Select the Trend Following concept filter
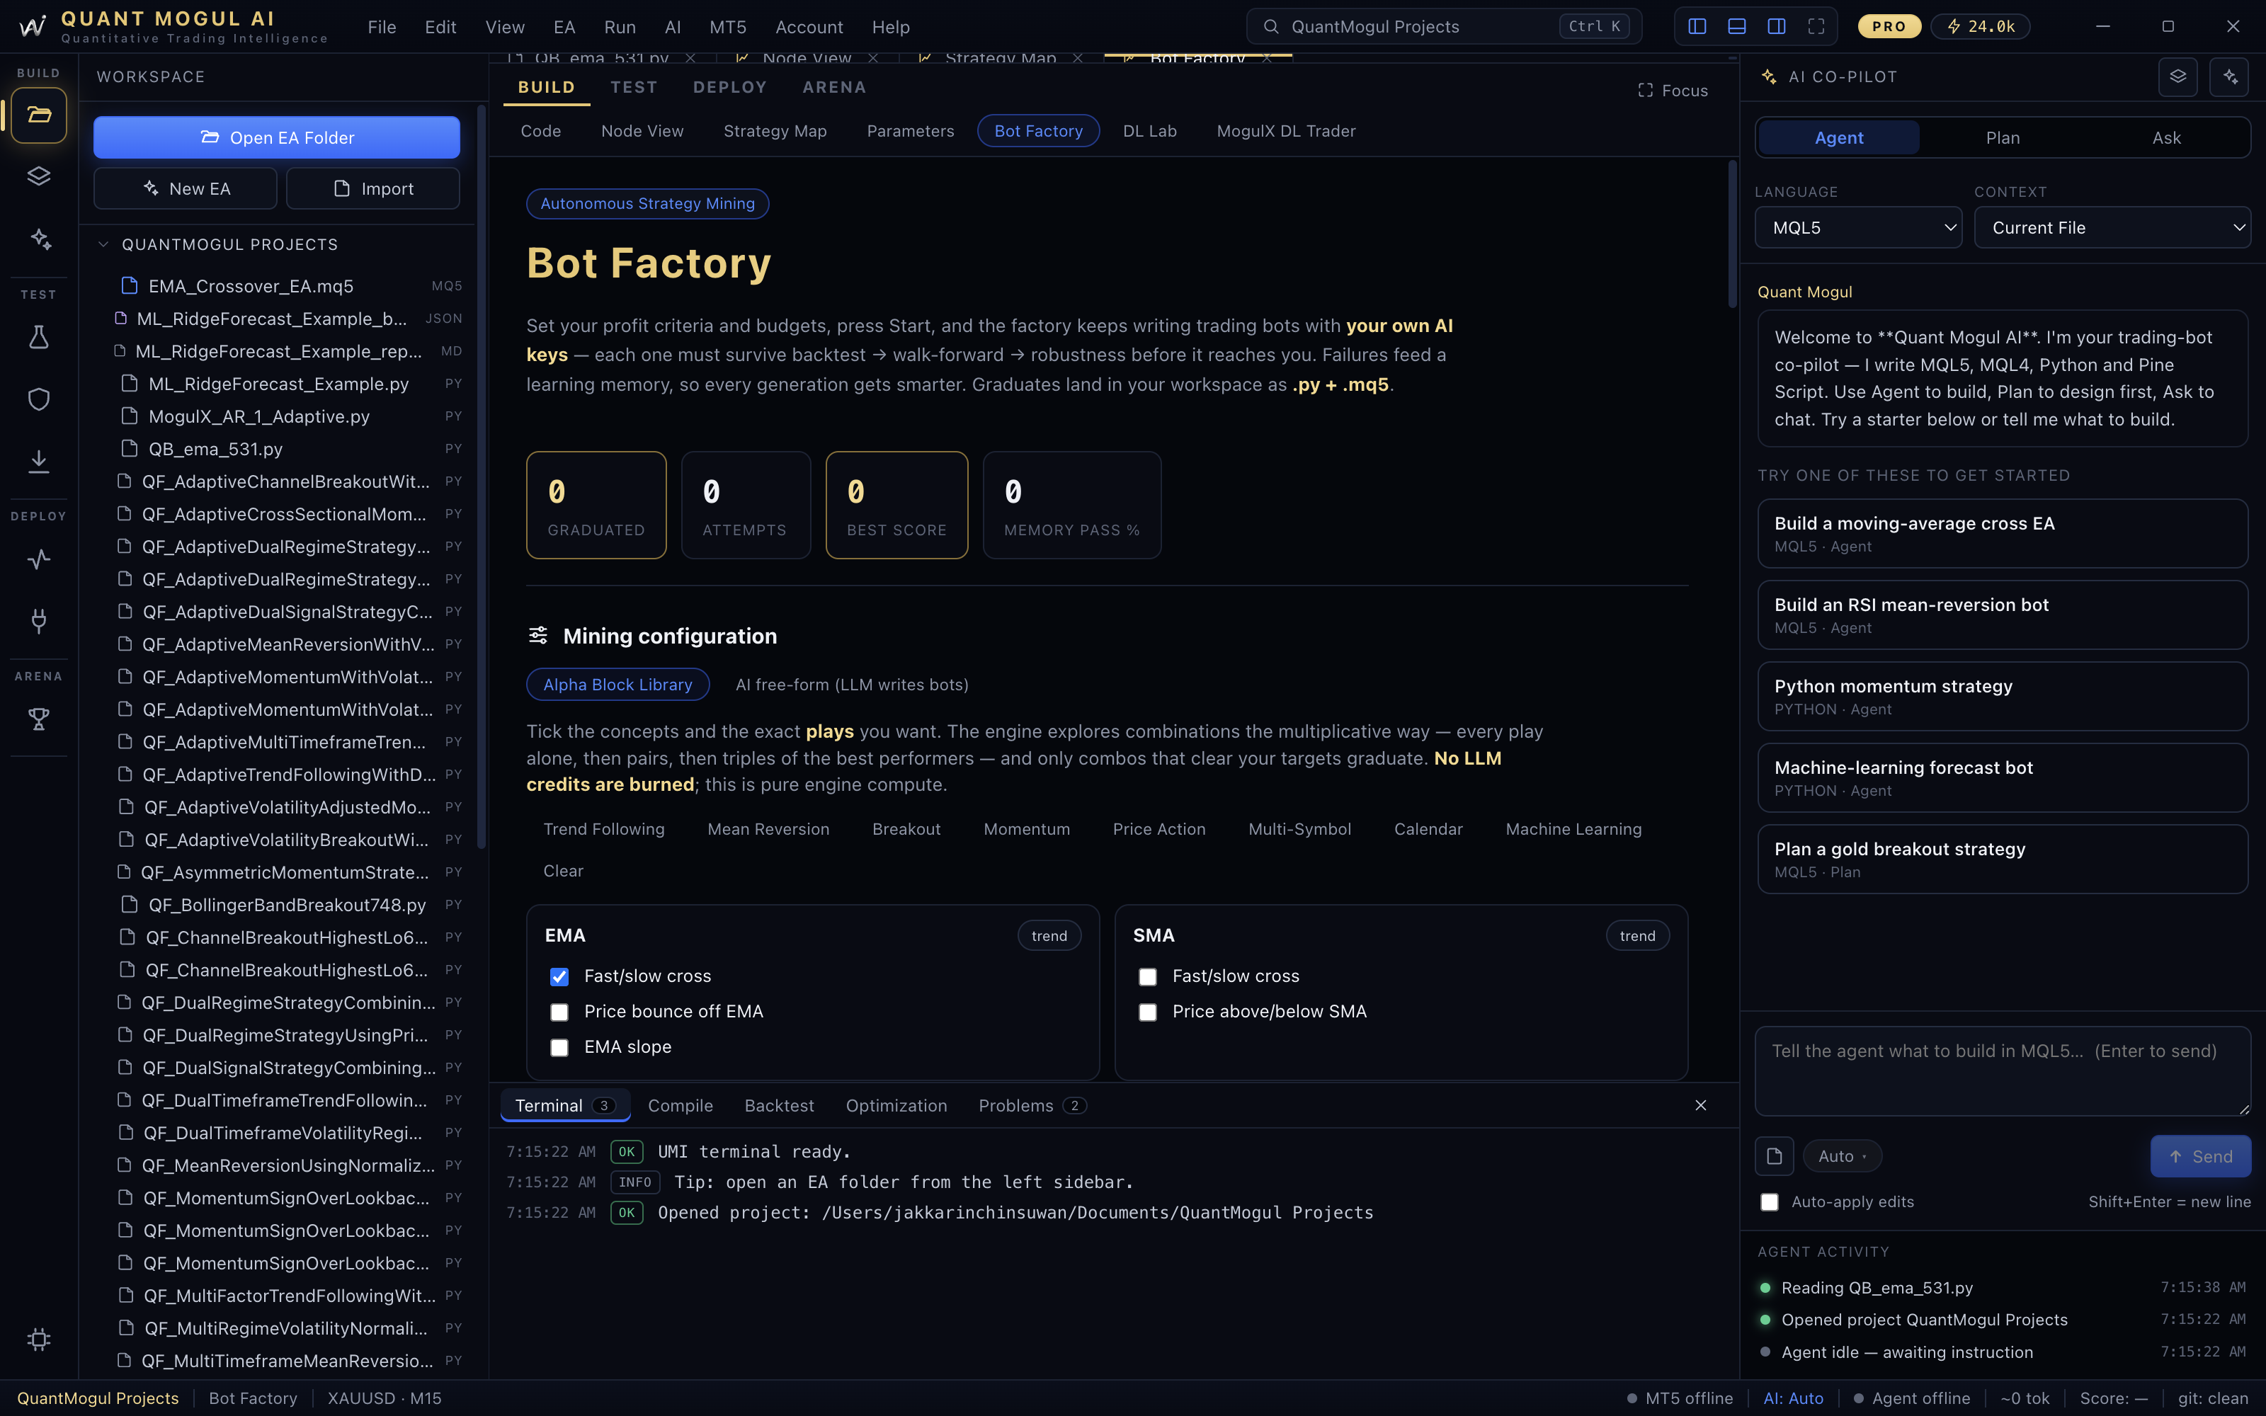Screen dimensions: 2266x1416 point(604,829)
